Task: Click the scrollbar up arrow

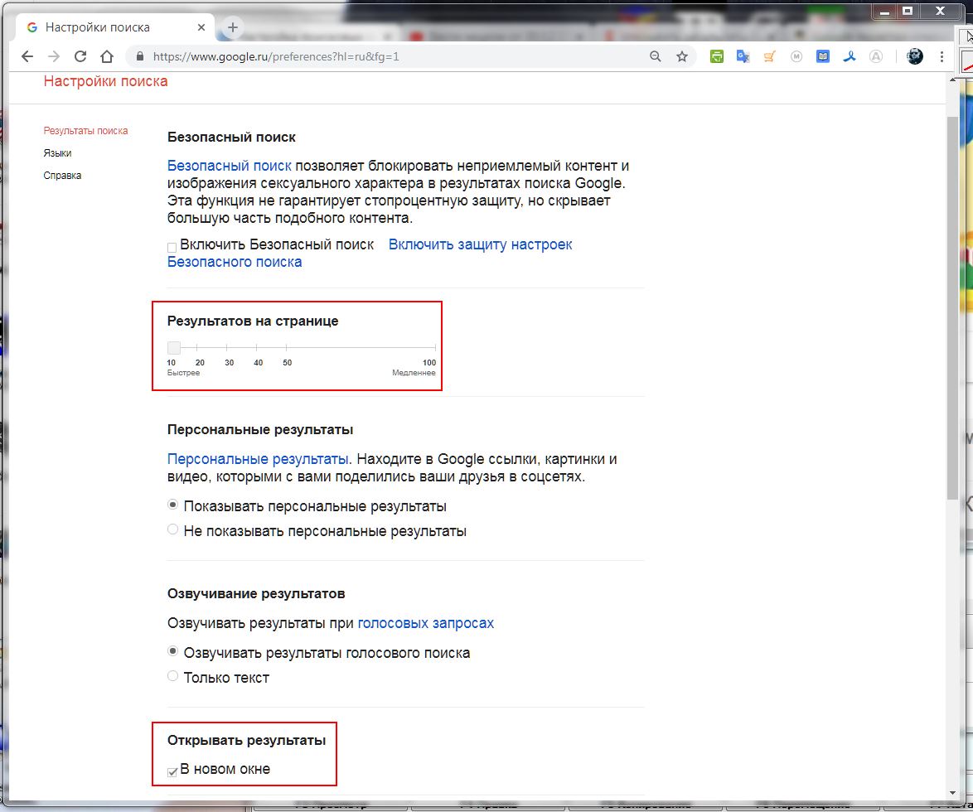Action: pyautogui.click(x=953, y=80)
